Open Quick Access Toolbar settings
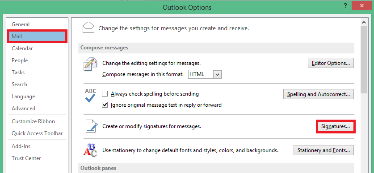 coord(38,133)
